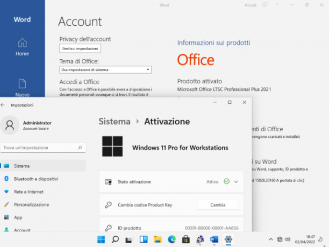Click Settings gear icon on taskbar

click(228, 239)
